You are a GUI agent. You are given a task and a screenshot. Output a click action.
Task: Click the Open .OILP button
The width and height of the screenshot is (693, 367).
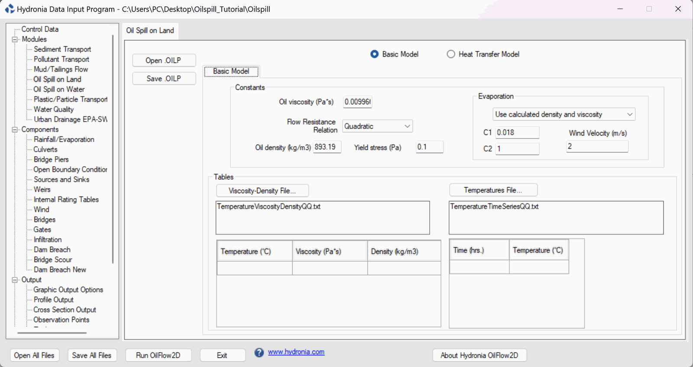click(164, 60)
